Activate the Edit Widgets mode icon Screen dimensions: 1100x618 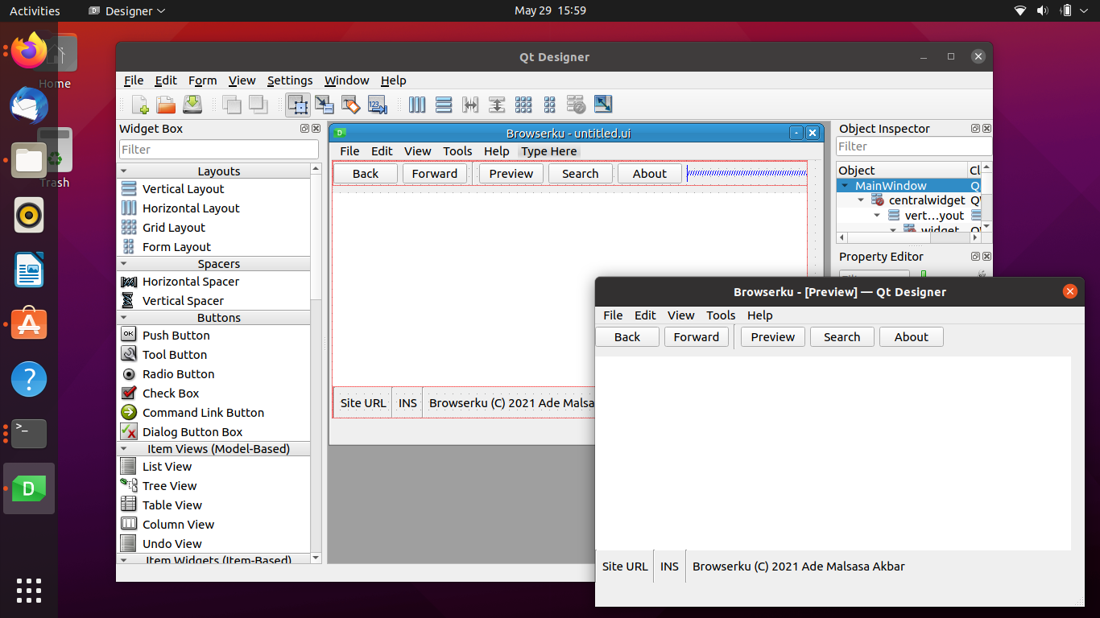pos(298,104)
